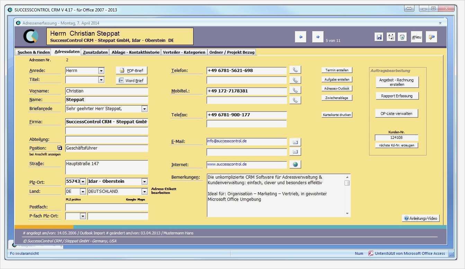Click the Termin erstellen button
The image size is (465, 269).
click(337, 70)
